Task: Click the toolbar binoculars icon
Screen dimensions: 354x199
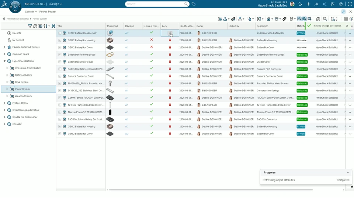Action: click(318, 19)
